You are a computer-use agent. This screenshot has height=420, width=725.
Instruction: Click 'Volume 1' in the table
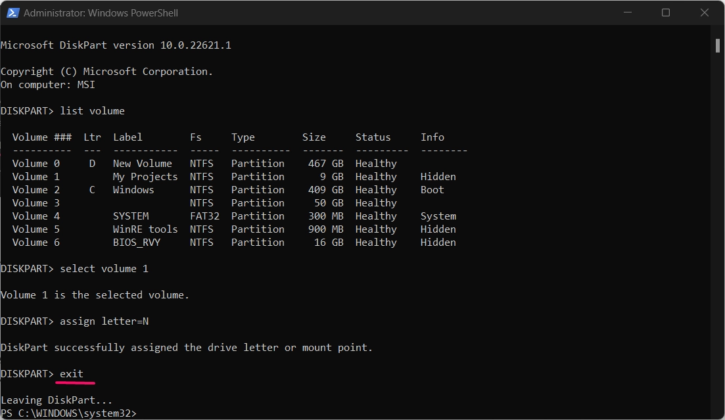pyautogui.click(x=36, y=177)
